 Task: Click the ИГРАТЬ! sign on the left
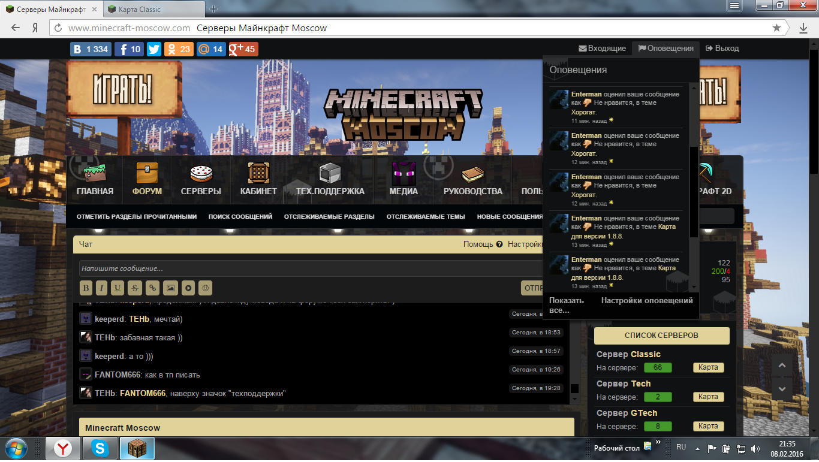(124, 89)
